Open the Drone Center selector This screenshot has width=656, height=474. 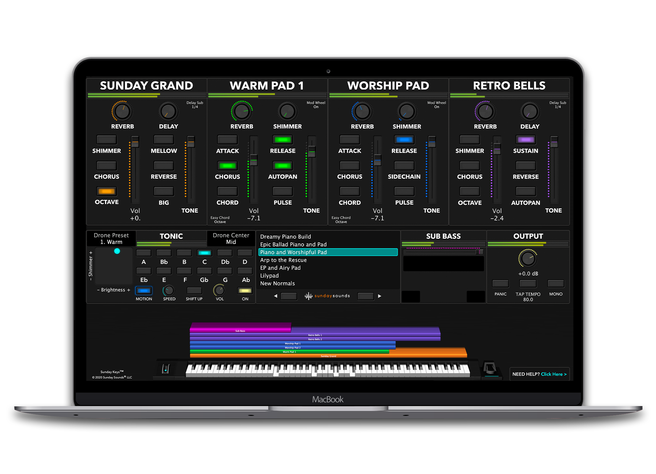pos(231,239)
